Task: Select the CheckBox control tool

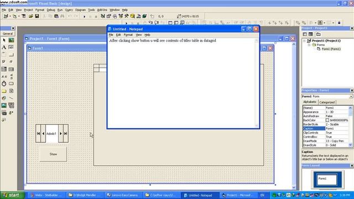Action: [x=4, y=62]
